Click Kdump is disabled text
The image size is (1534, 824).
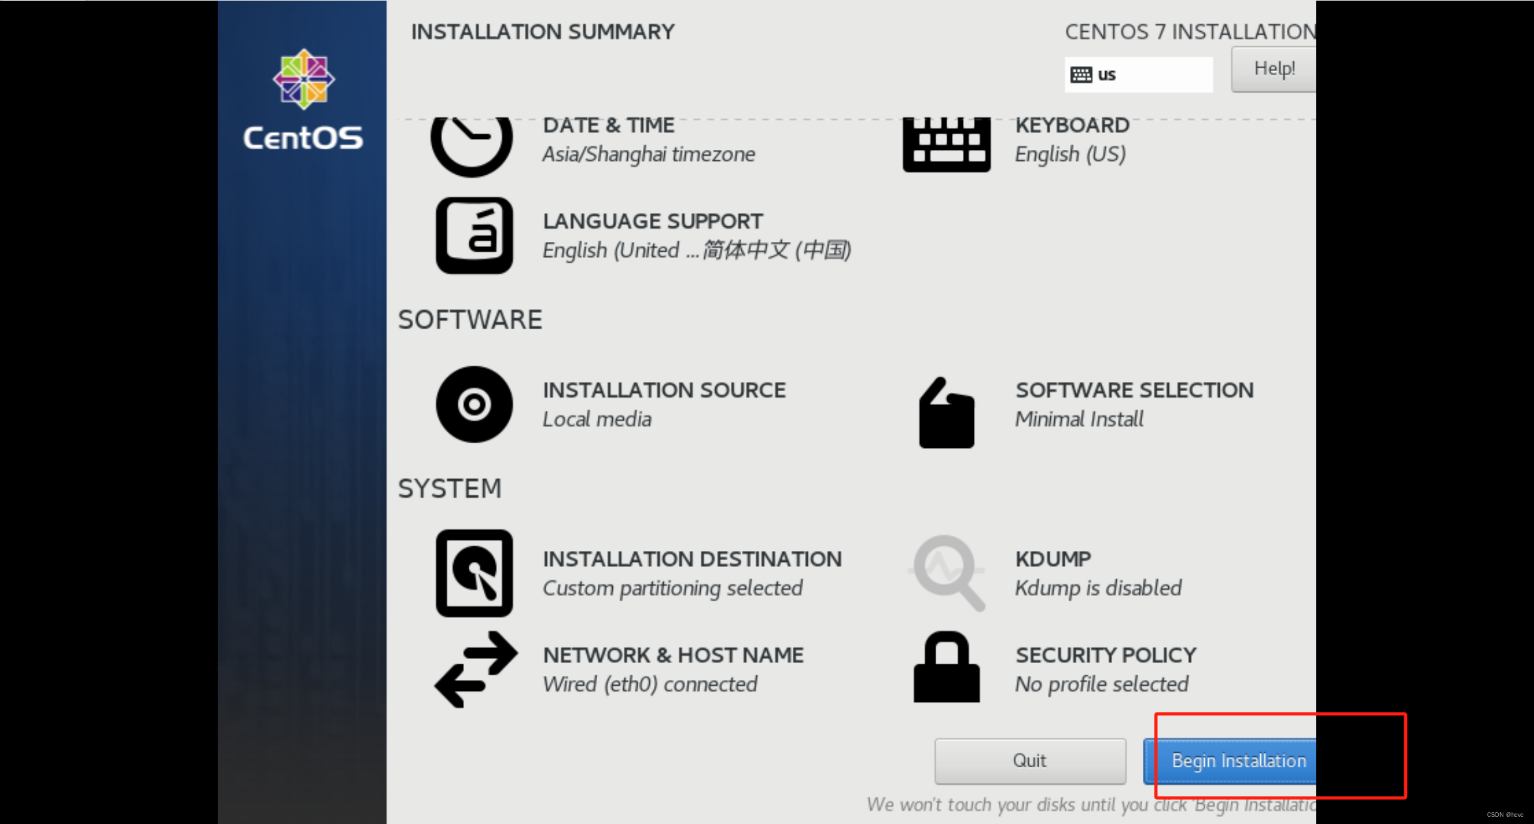click(x=1098, y=589)
